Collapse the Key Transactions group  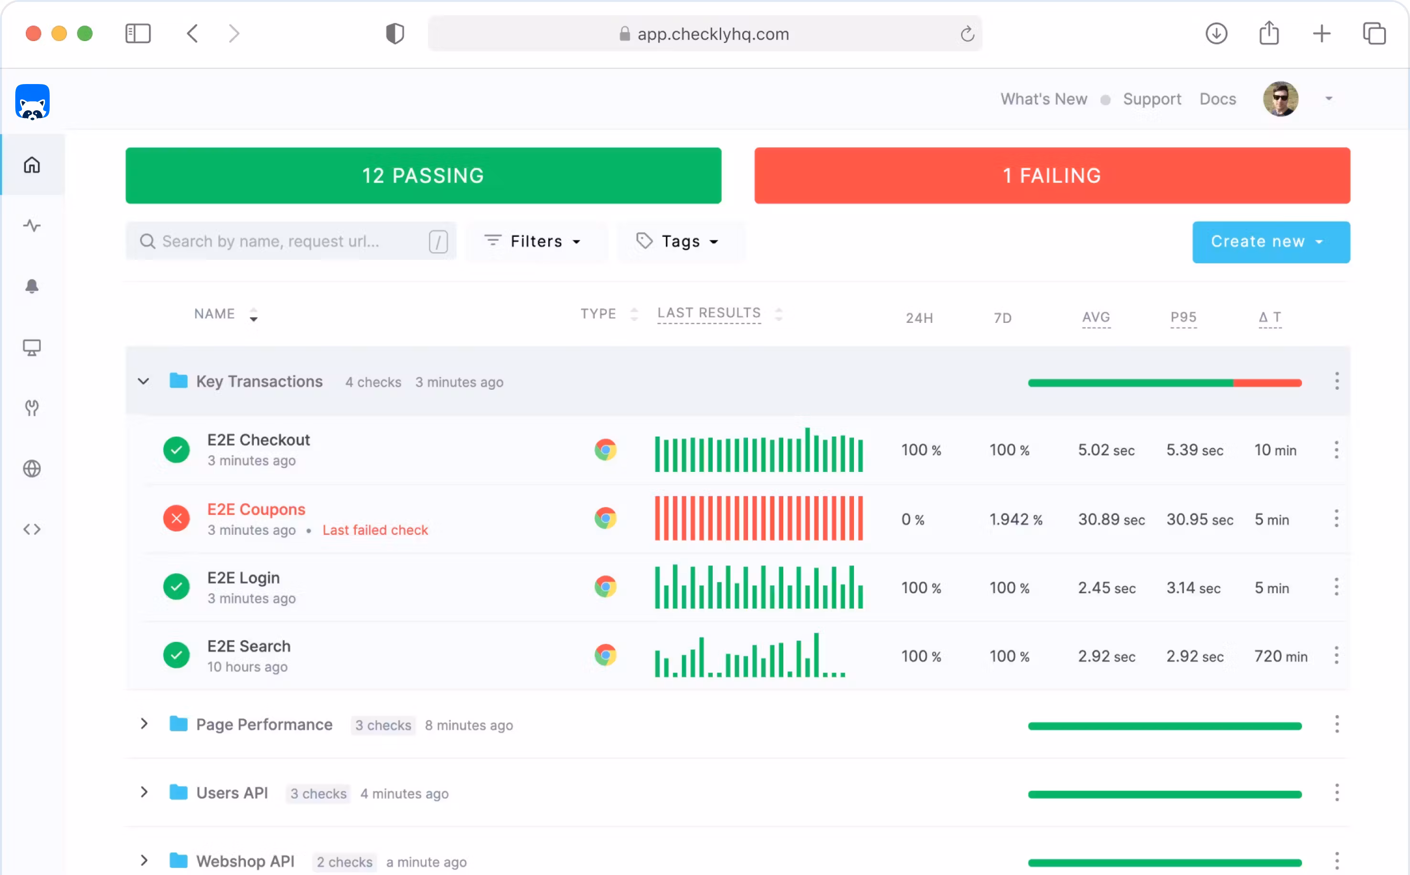[143, 381]
